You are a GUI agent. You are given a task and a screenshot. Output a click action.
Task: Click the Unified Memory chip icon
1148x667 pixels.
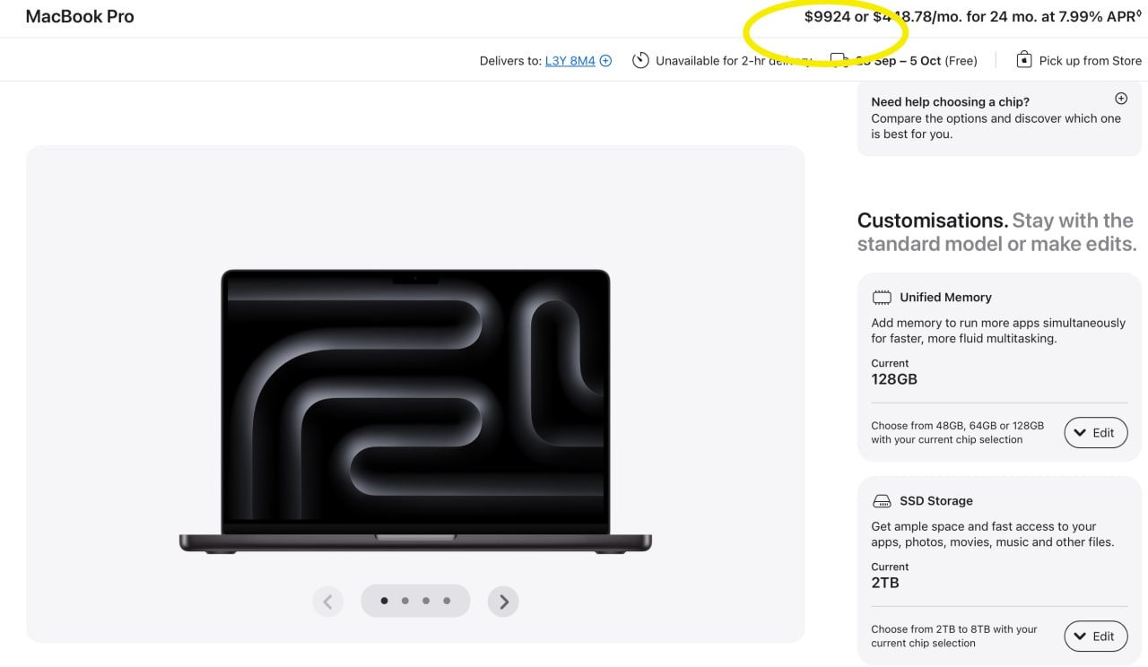click(882, 298)
